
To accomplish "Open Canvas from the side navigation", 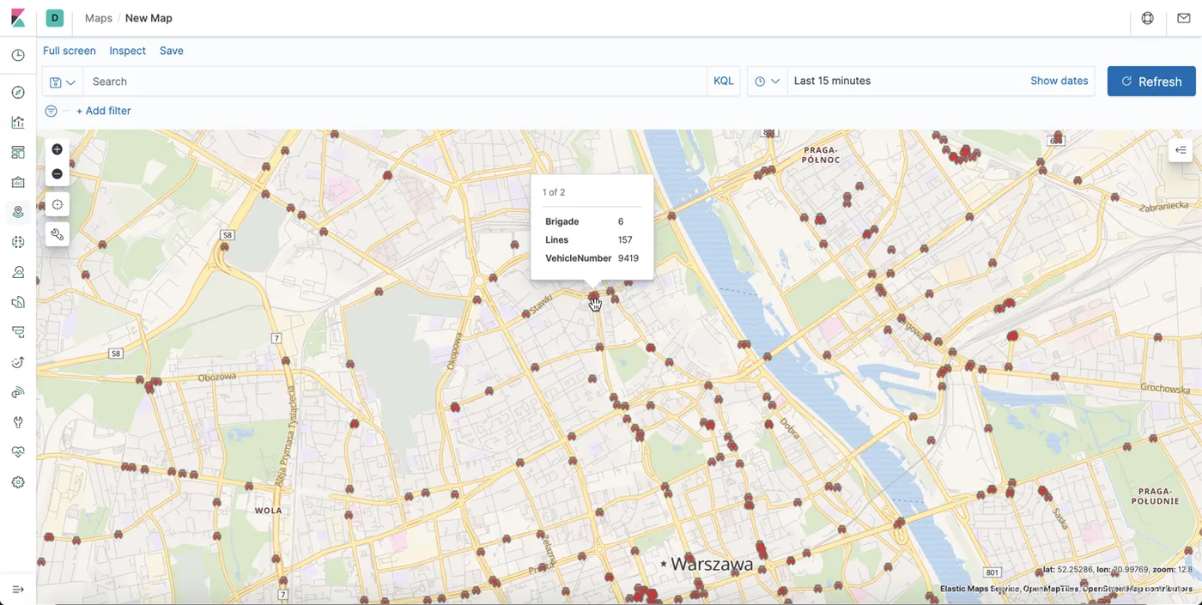I will tap(18, 183).
